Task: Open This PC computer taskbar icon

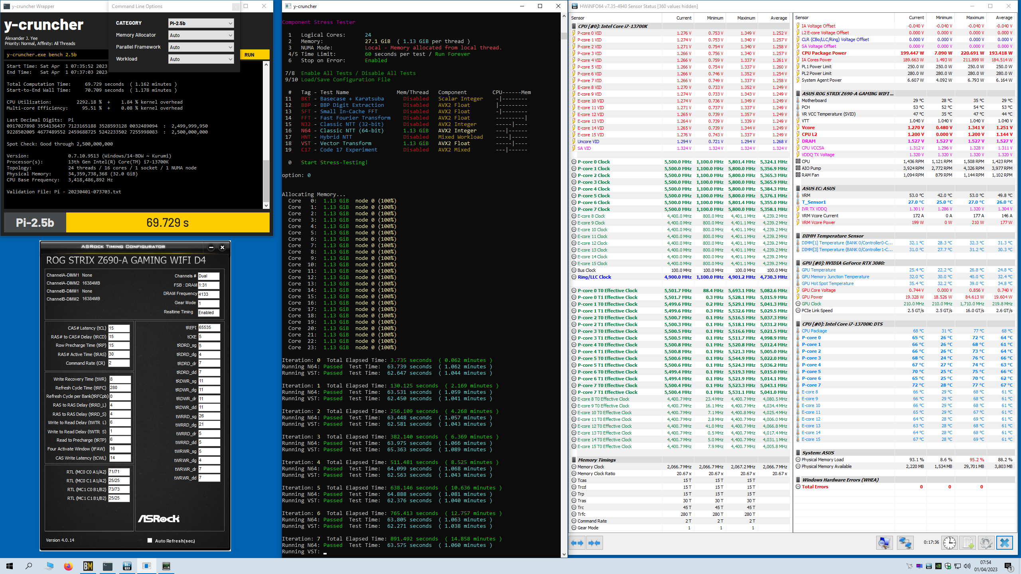Action: click(x=49, y=566)
